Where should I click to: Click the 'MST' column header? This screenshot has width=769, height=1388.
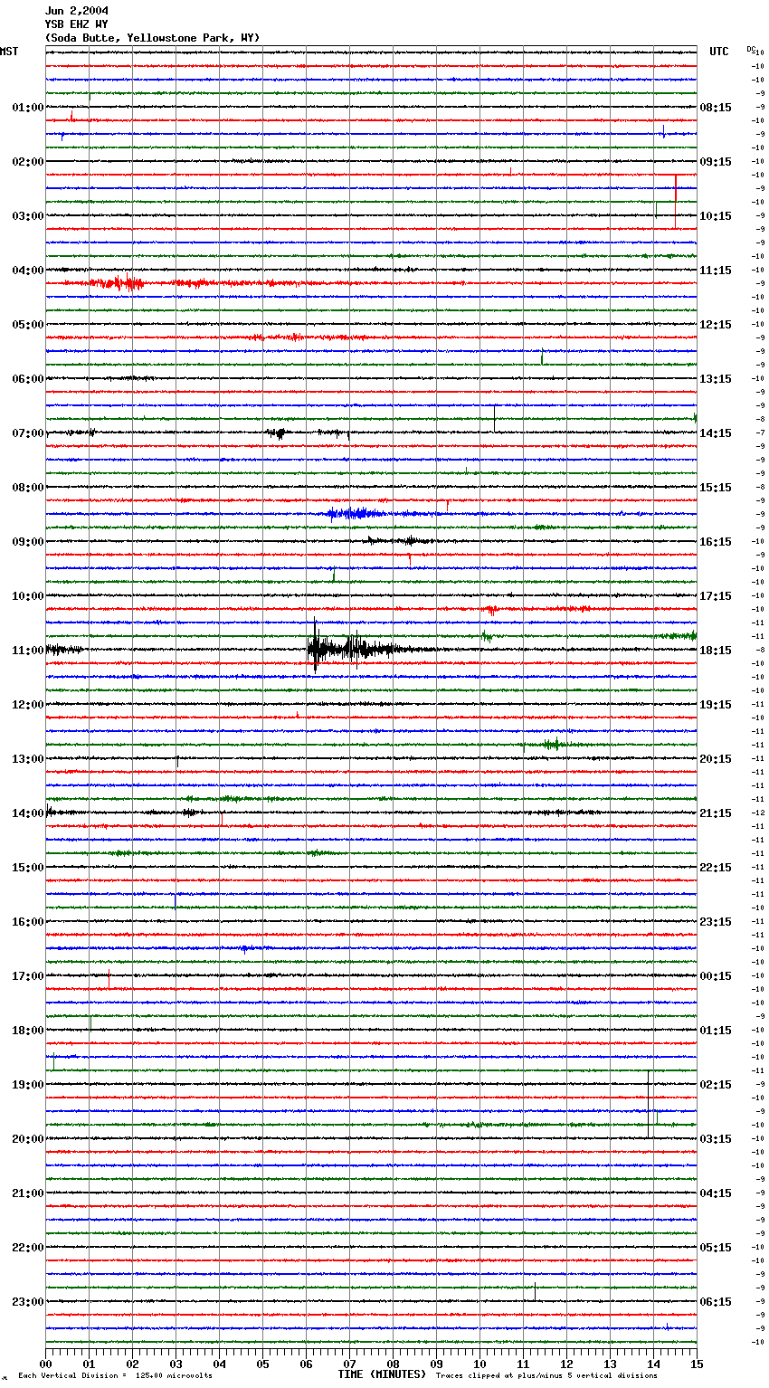9,52
